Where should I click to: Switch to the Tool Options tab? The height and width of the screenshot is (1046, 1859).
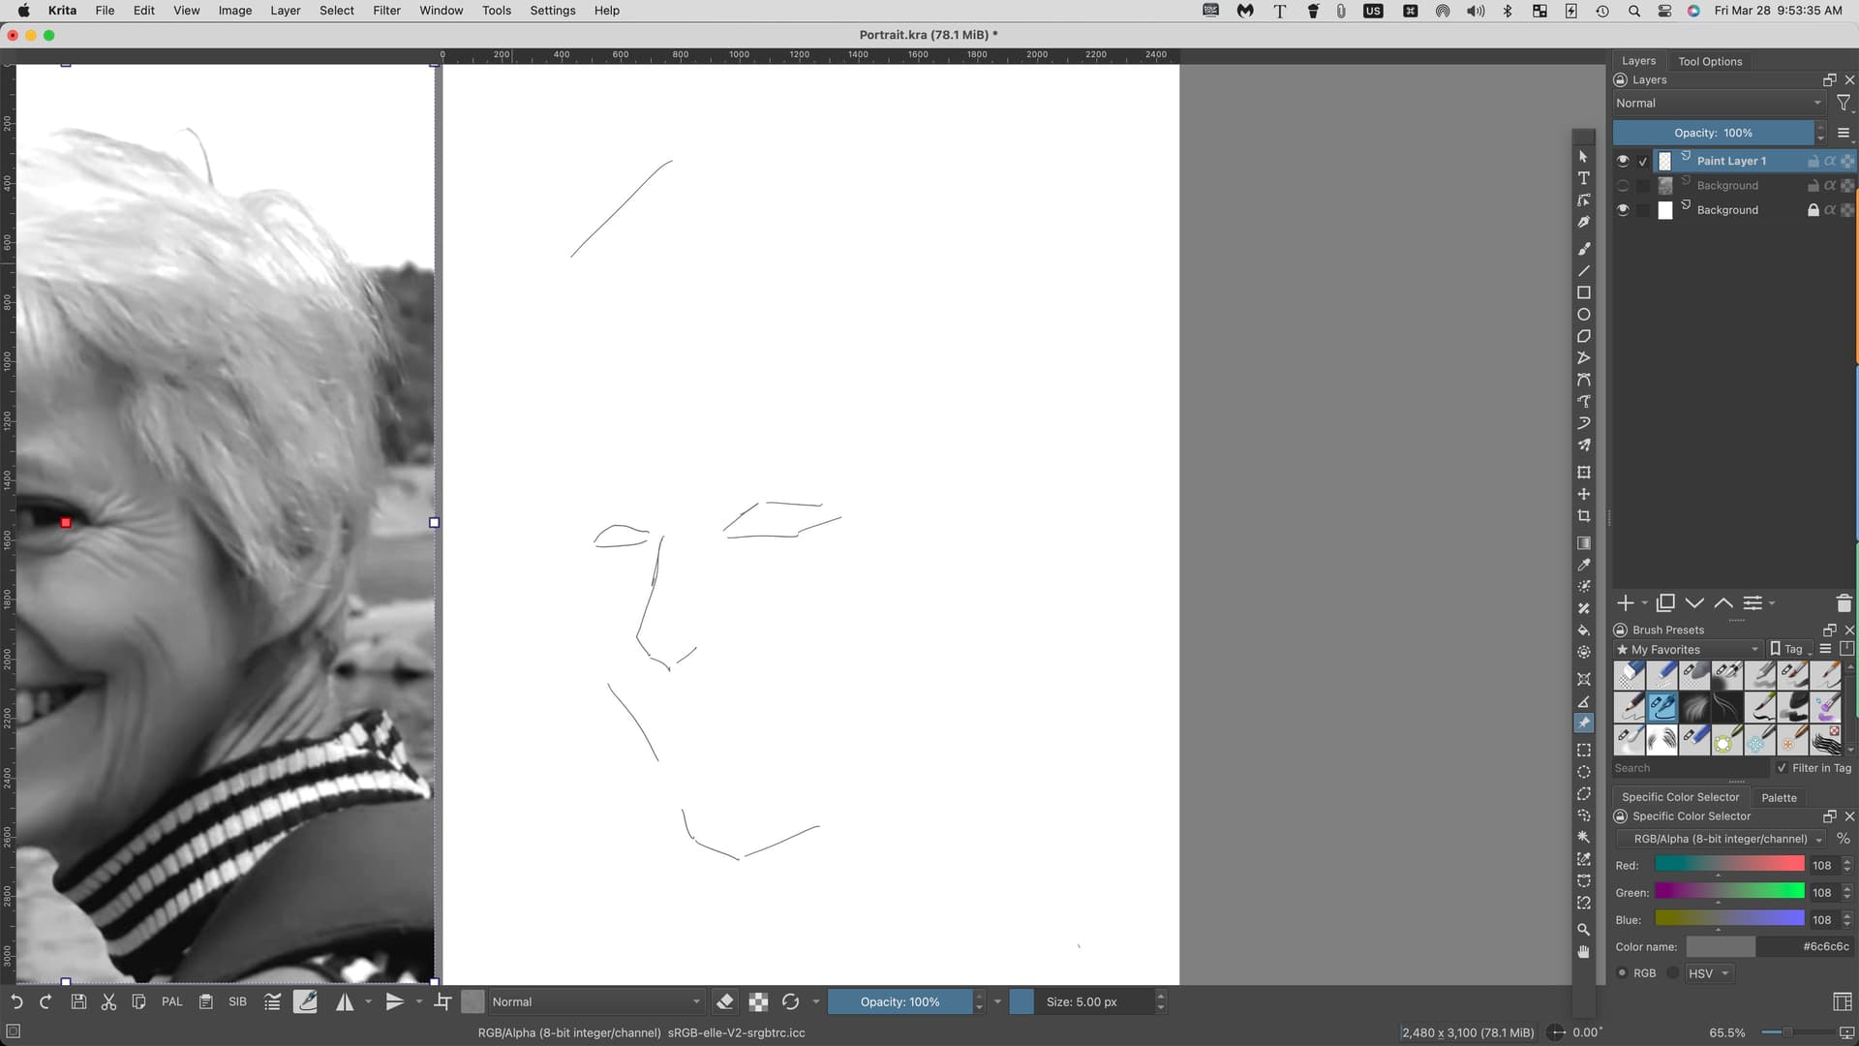click(1709, 61)
